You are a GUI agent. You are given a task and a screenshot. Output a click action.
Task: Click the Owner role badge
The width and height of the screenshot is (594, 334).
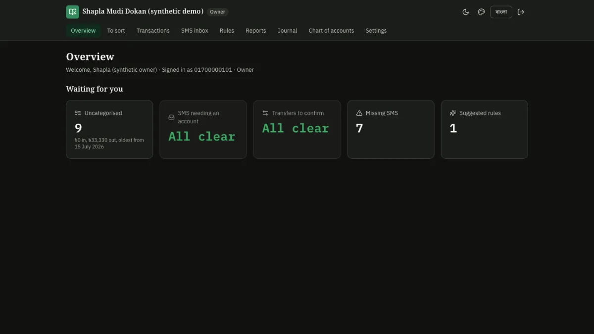click(x=217, y=12)
